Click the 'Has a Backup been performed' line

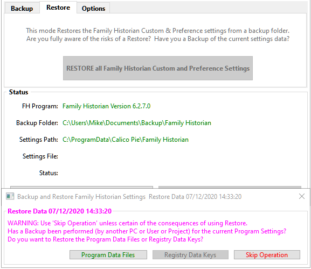147,231
